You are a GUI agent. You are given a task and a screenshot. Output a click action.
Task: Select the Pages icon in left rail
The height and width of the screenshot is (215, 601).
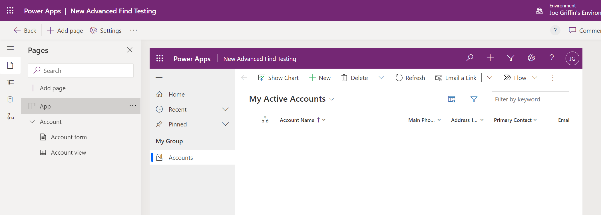[10, 65]
